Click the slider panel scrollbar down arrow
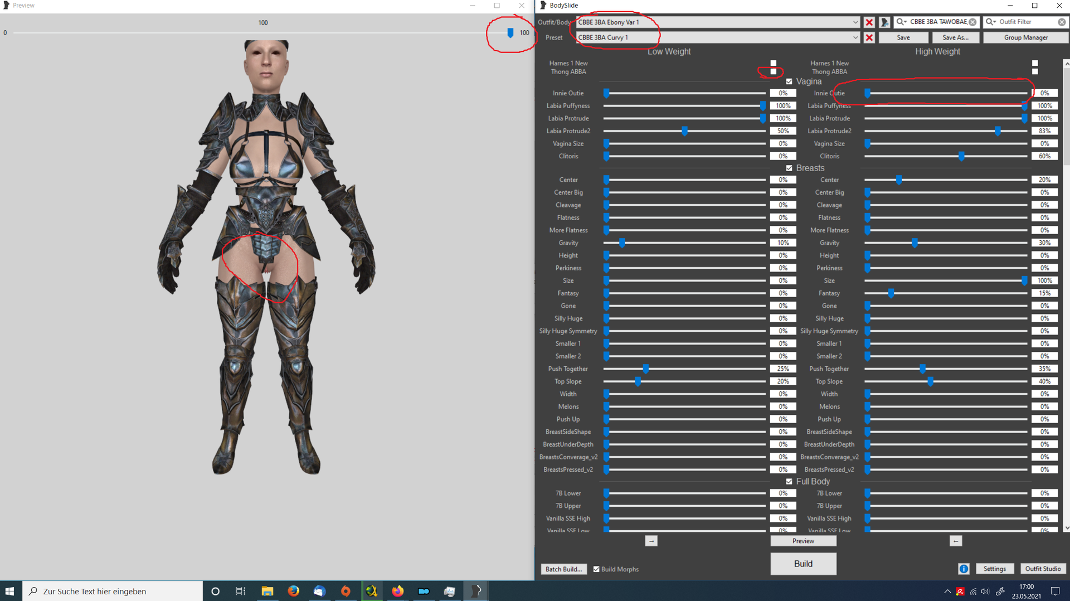This screenshot has height=601, width=1070. pyautogui.click(x=1067, y=527)
